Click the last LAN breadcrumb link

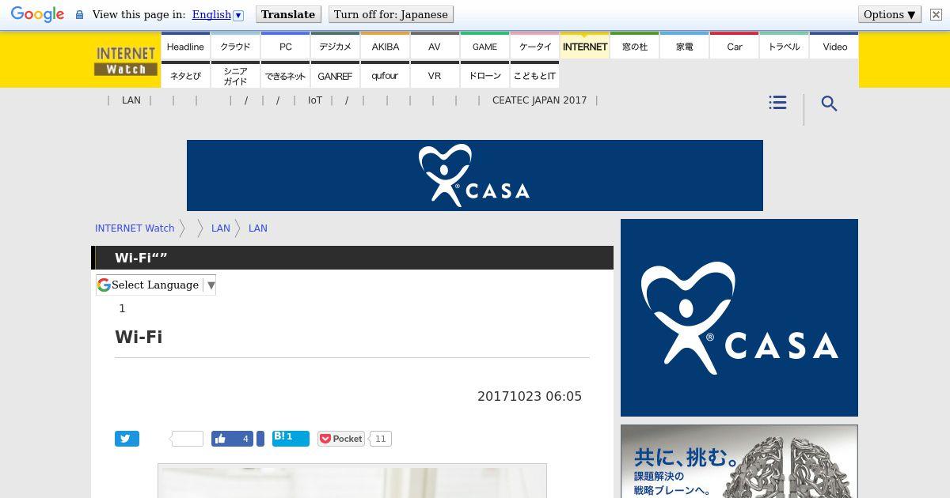click(258, 228)
